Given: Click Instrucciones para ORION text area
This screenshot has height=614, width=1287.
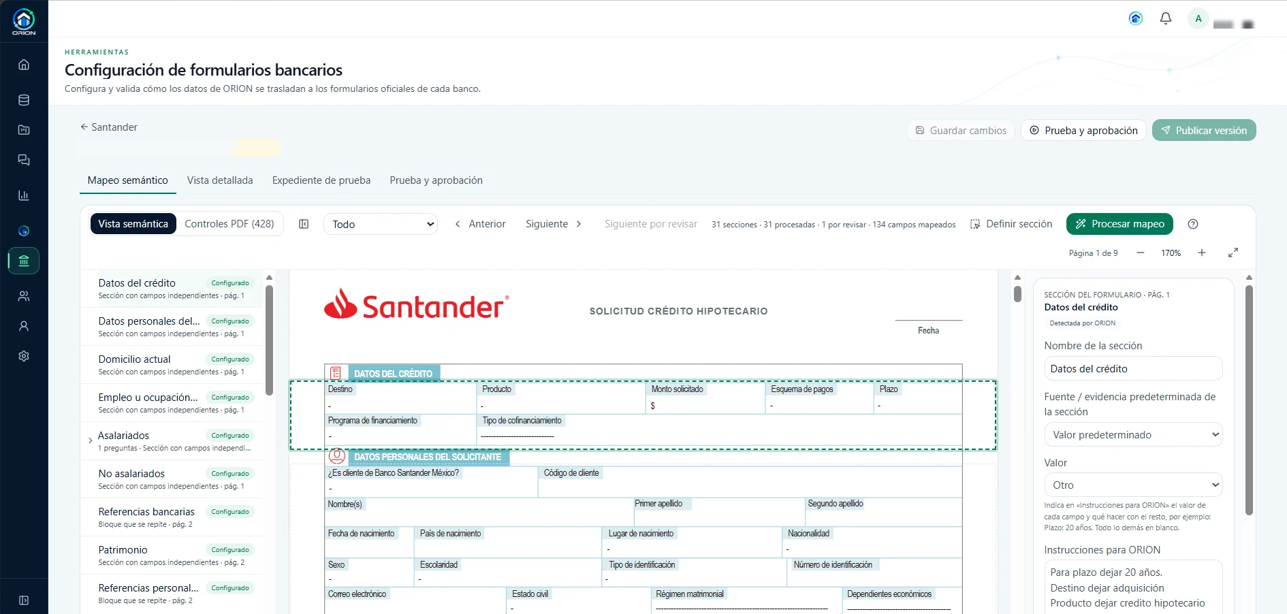Looking at the screenshot, I should (x=1133, y=587).
